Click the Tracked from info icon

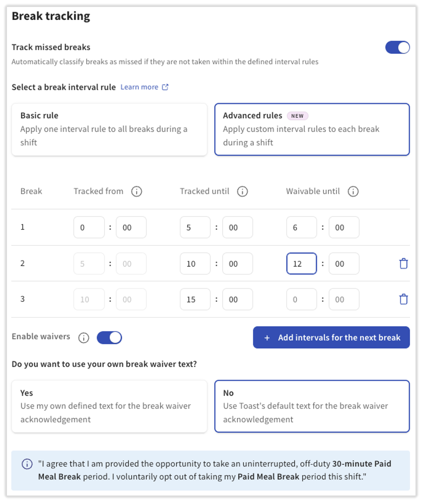pos(136,192)
